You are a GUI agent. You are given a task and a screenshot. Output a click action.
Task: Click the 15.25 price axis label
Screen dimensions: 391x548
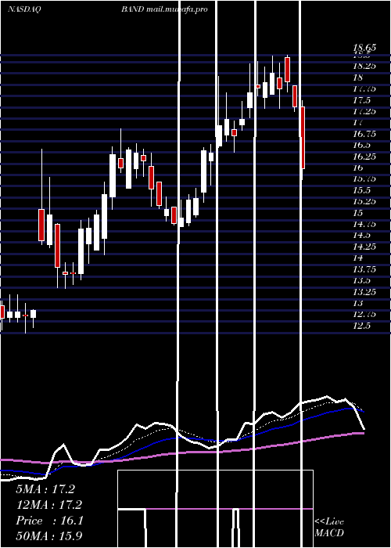(x=364, y=202)
